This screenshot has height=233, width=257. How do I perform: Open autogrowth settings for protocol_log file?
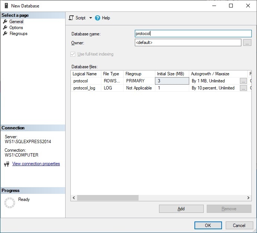[x=243, y=88]
